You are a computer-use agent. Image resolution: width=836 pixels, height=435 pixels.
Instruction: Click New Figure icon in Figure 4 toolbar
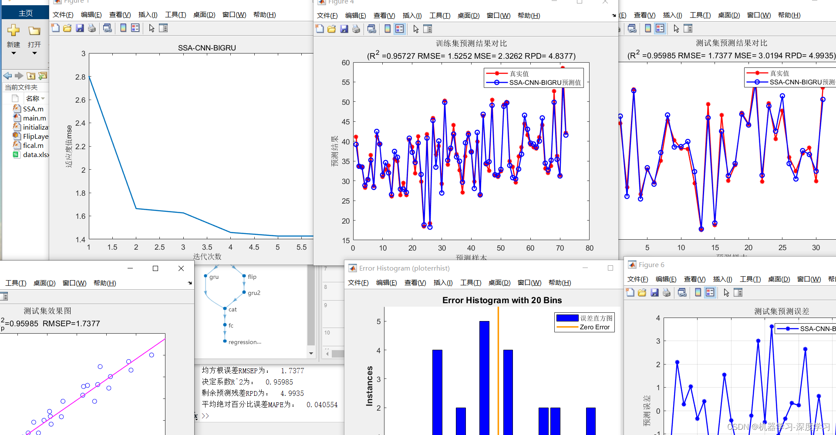point(320,29)
